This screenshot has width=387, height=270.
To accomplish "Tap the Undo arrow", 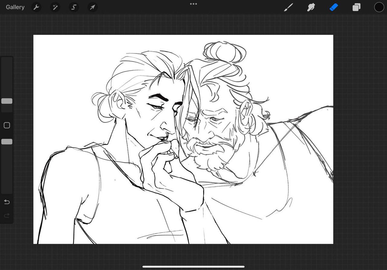I will (x=6, y=202).
